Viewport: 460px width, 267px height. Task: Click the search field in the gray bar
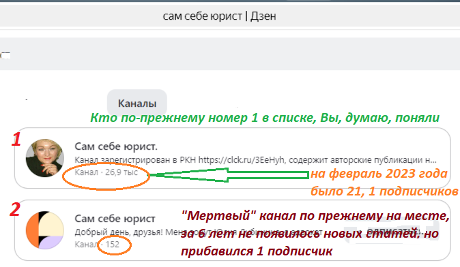(x=230, y=54)
